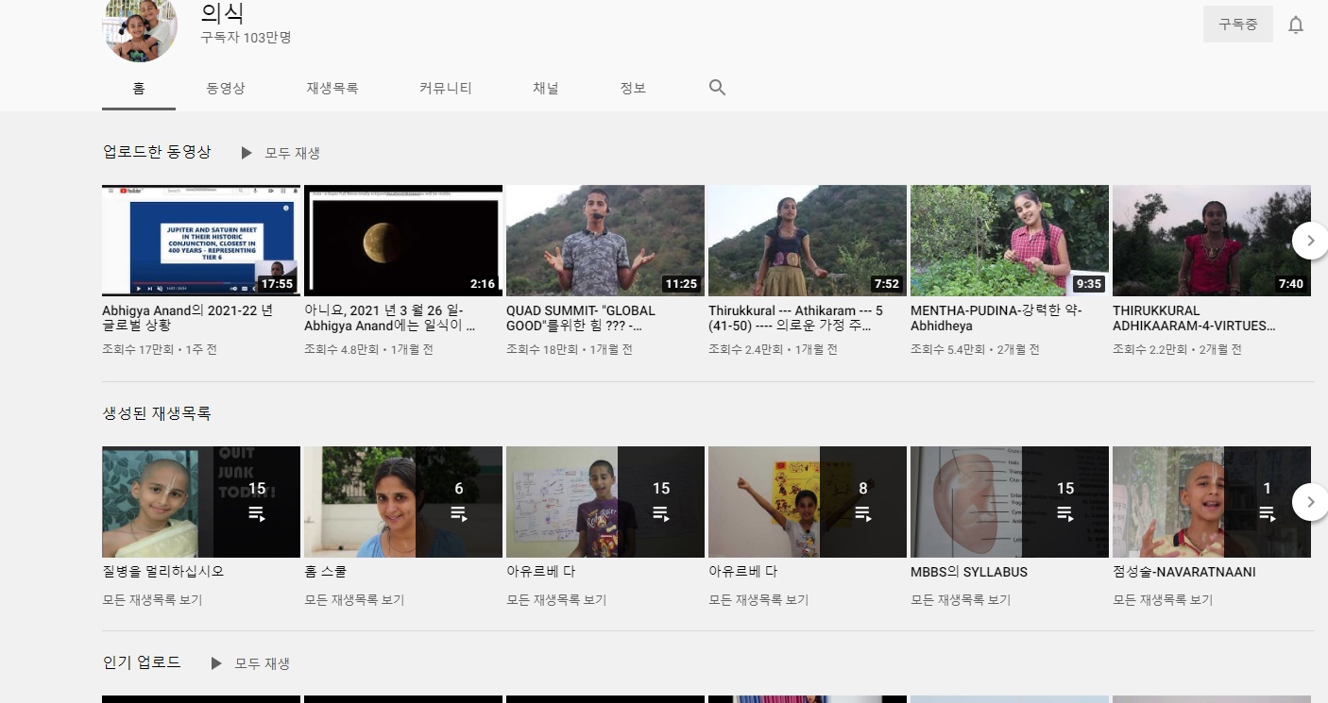Image resolution: width=1328 pixels, height=703 pixels.
Task: Open video title MENTHA-PUDINA-강력한 약
Action: tap(996, 318)
